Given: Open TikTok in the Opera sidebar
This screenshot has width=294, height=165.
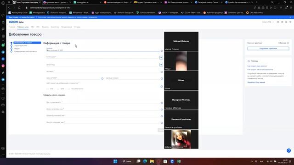Looking at the screenshot, I should coord(3,72).
